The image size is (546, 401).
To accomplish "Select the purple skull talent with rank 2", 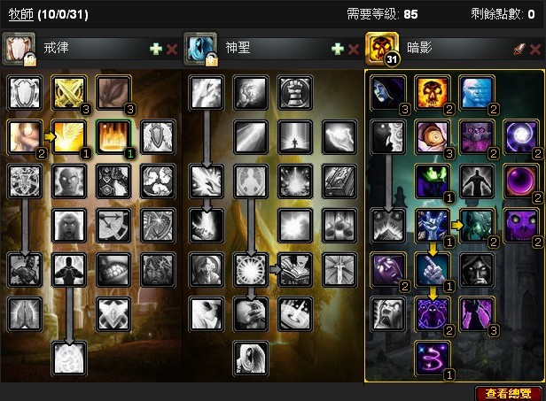I will click(521, 226).
